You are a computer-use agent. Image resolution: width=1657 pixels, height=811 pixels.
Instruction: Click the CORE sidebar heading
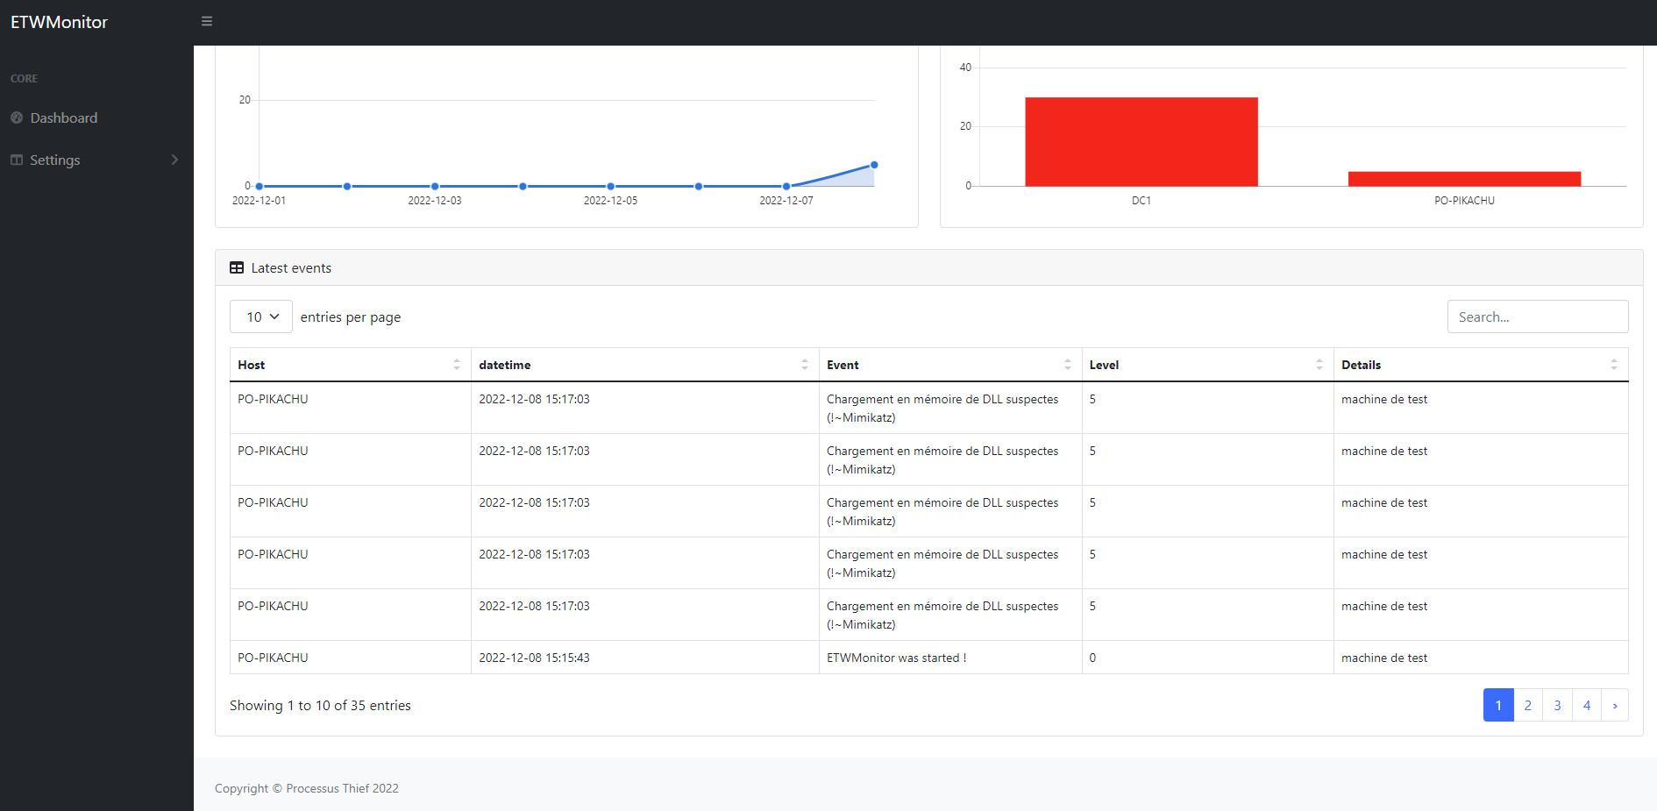24,79
